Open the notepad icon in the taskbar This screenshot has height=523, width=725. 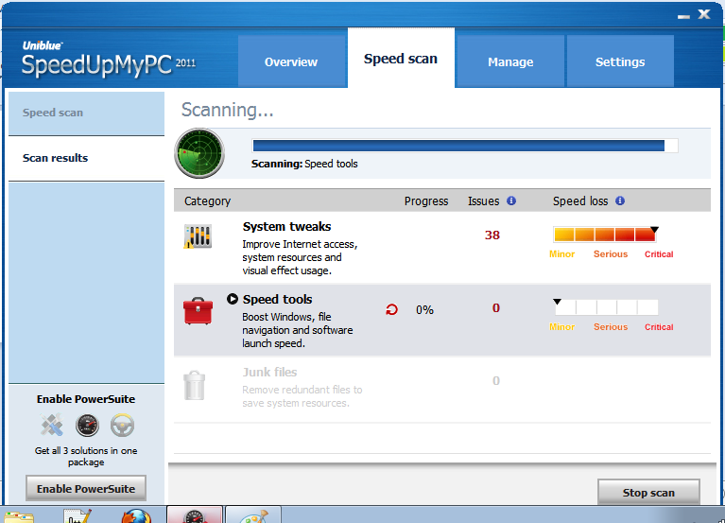[77, 516]
